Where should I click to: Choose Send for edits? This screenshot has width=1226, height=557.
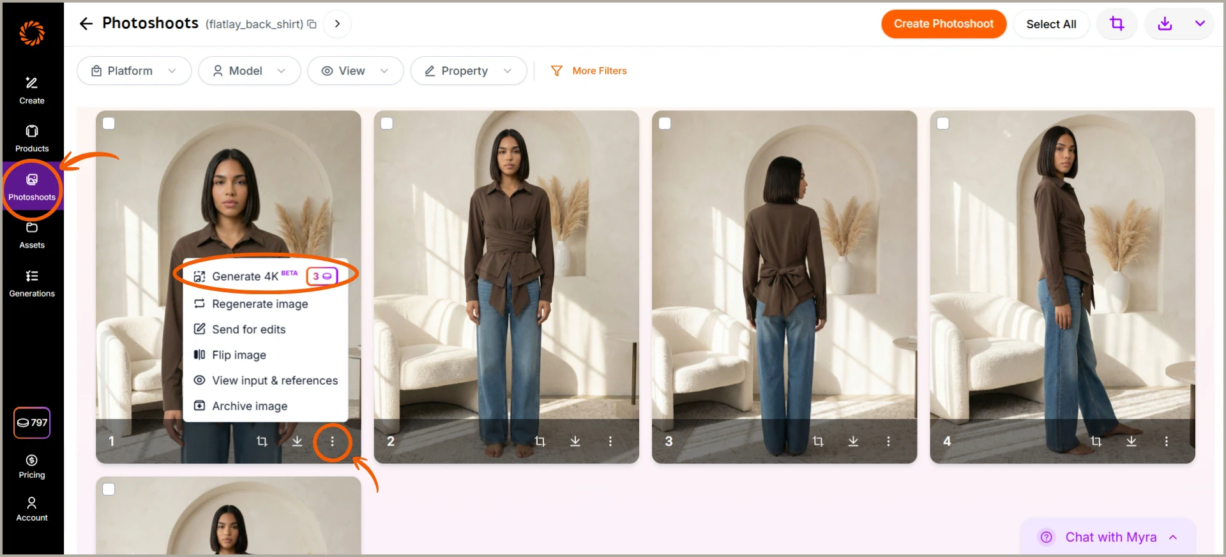[x=266, y=329]
